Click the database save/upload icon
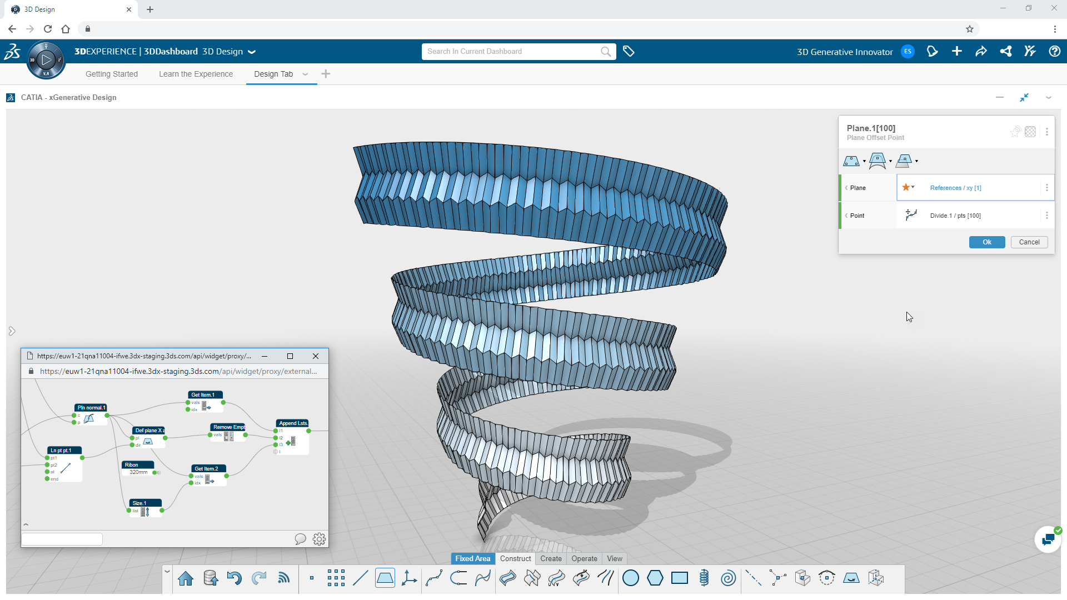Viewport: 1067px width, 600px height. click(210, 578)
